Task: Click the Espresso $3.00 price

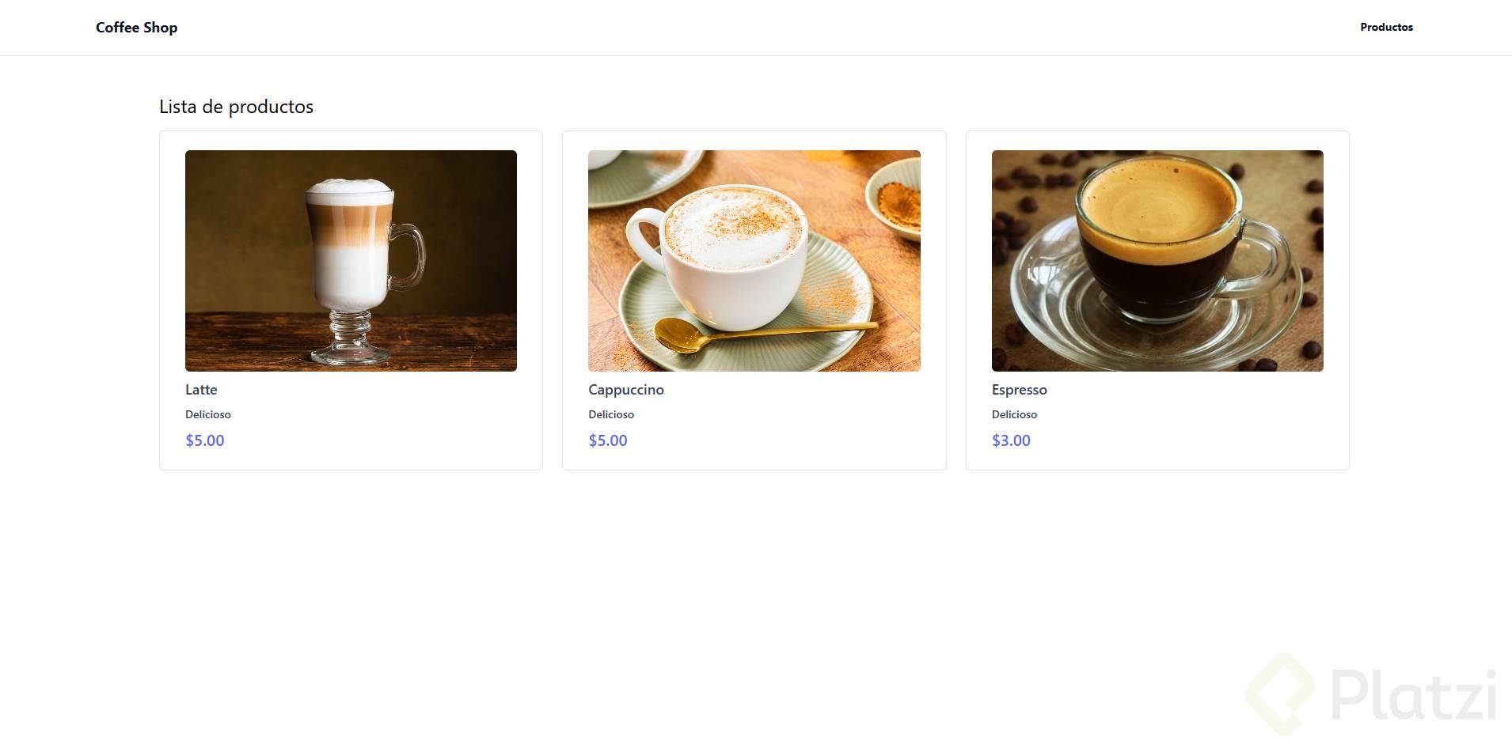Action: point(1011,440)
